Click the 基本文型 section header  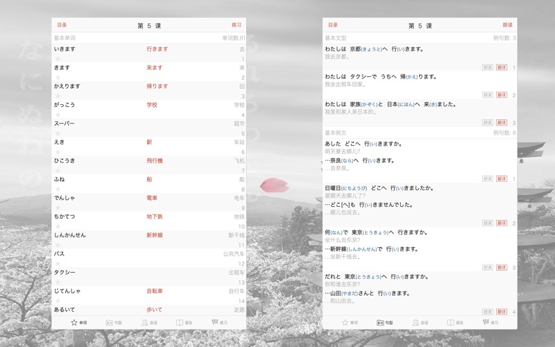point(336,38)
